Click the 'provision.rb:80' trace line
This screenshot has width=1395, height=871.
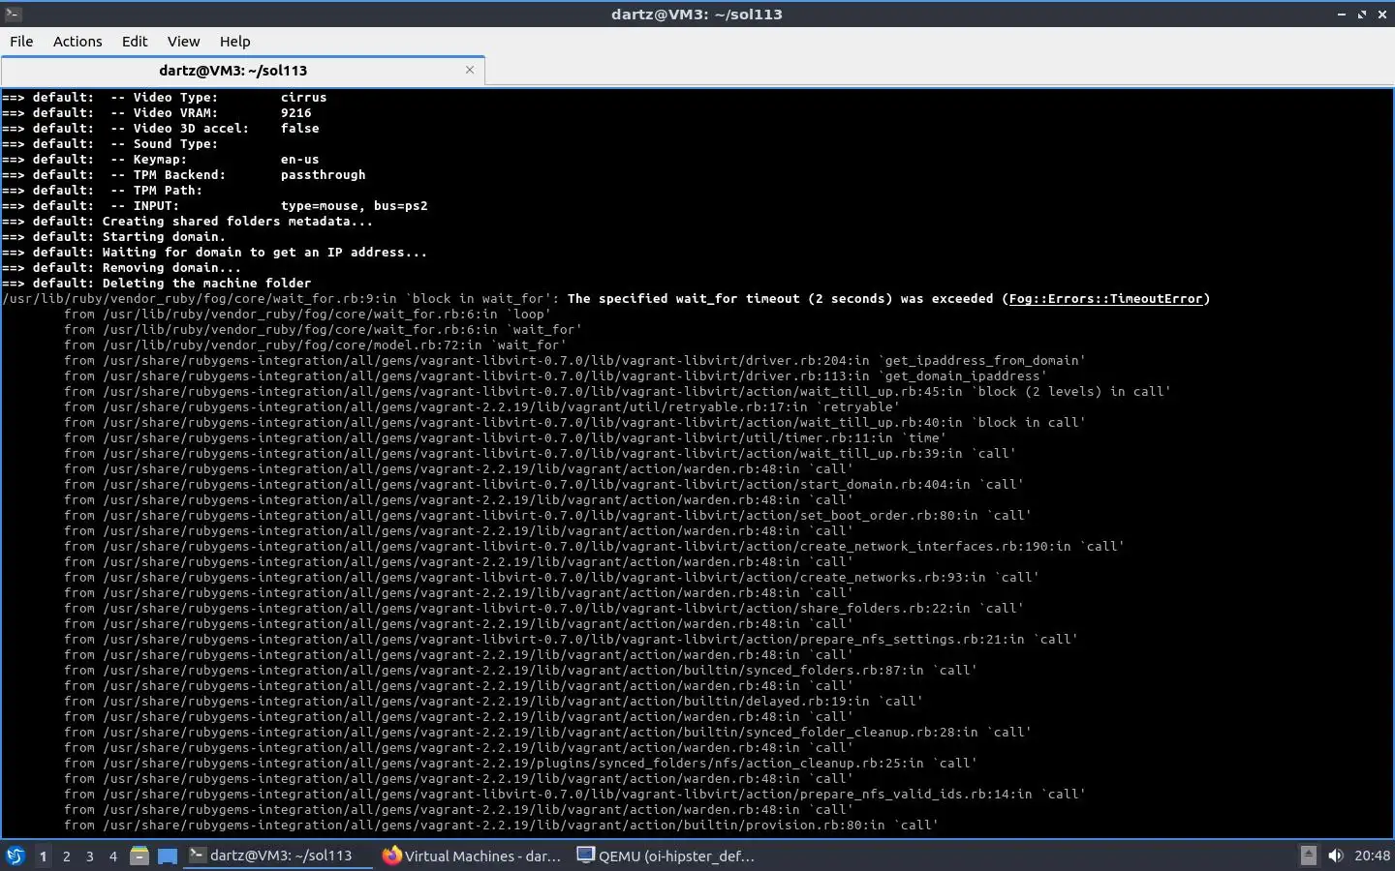click(501, 826)
